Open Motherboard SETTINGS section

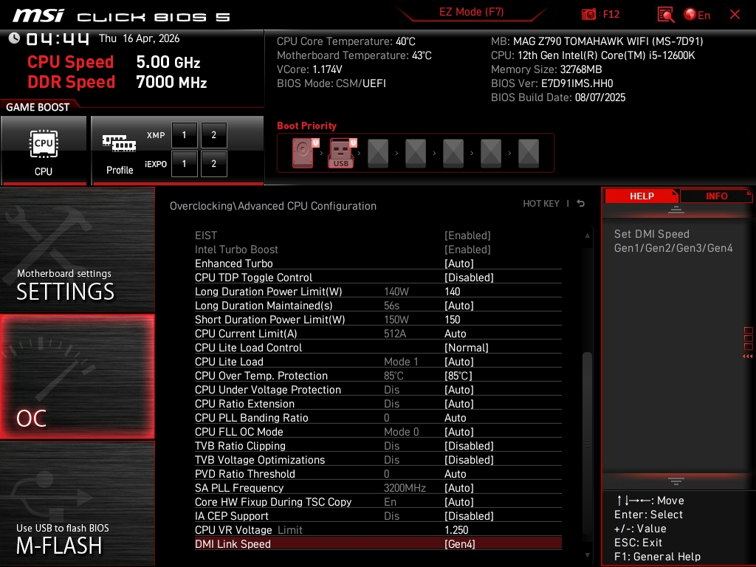[77, 250]
